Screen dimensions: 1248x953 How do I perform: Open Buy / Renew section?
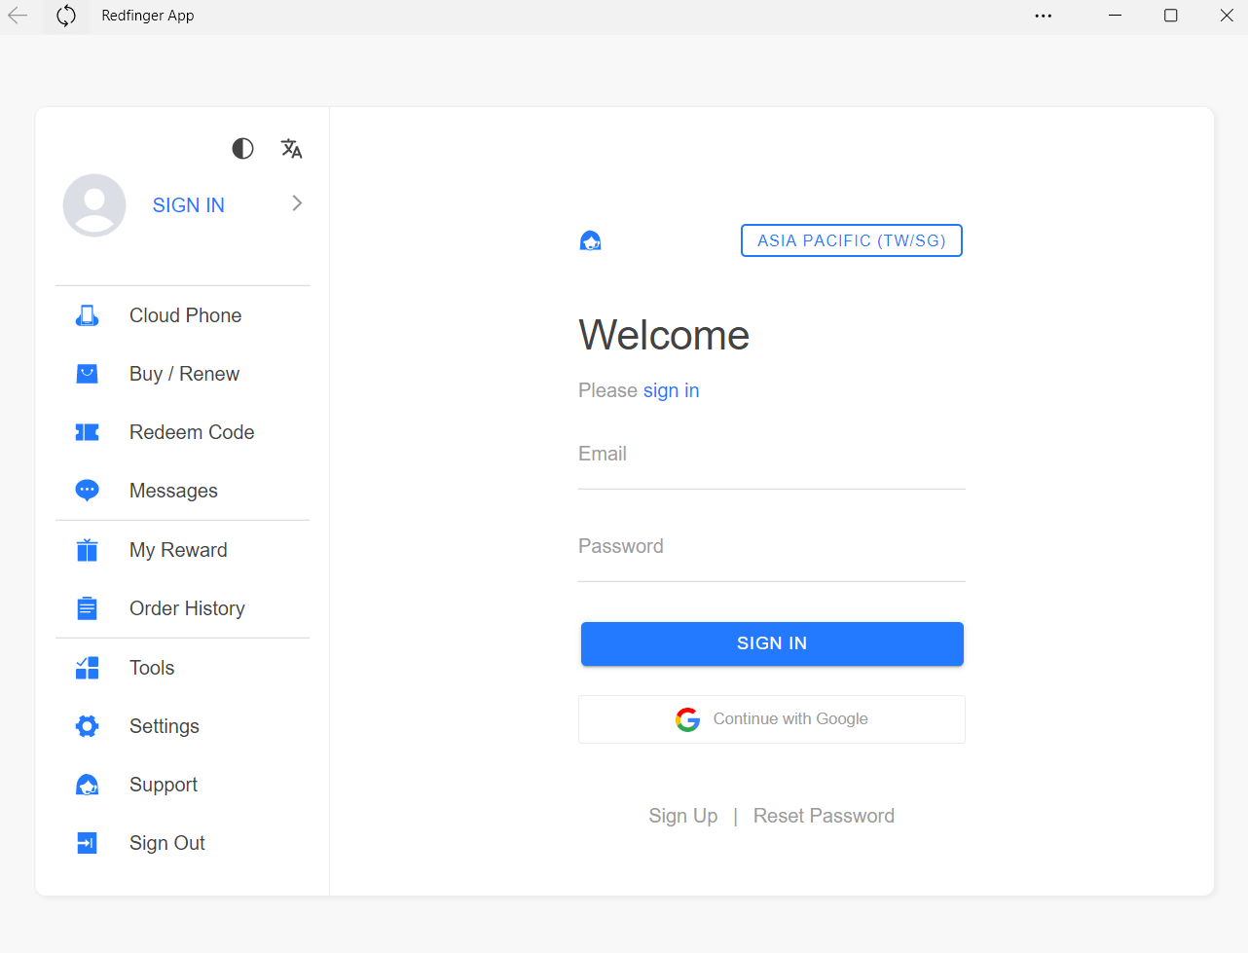tap(183, 374)
